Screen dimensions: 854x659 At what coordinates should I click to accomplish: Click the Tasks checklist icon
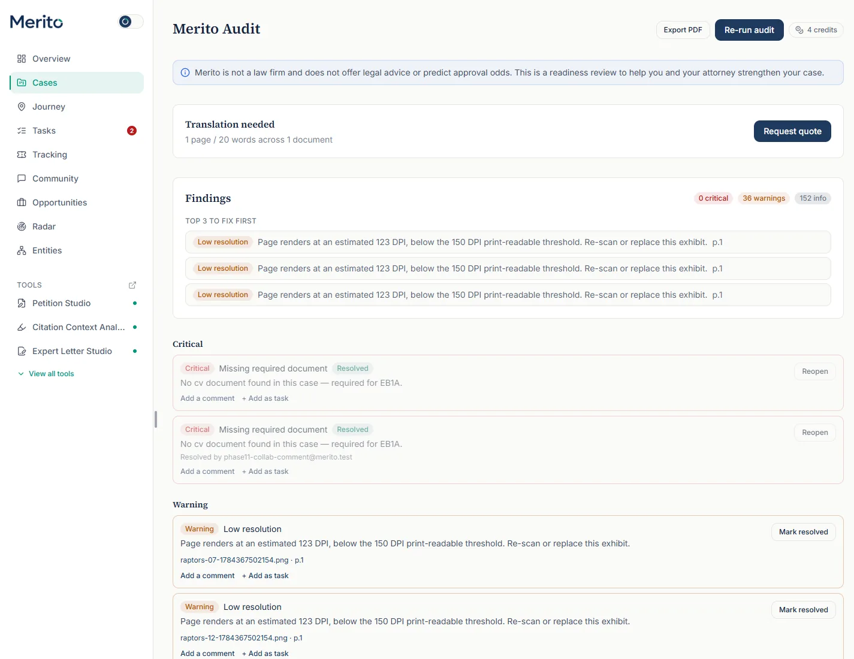22,131
